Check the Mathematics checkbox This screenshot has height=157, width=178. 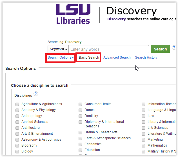coord(143,146)
